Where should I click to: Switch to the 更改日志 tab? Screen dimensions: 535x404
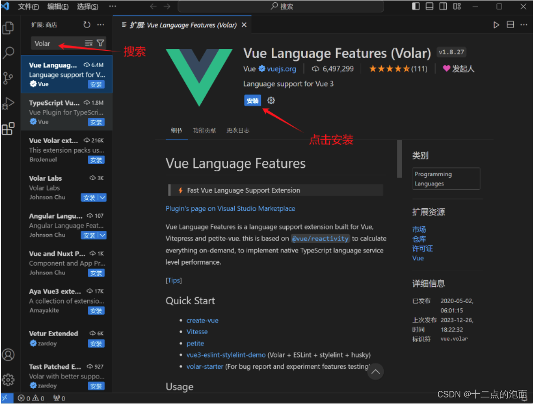237,131
